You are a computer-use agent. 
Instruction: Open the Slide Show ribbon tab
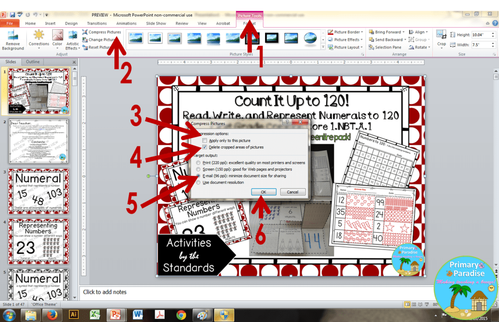[x=156, y=23]
